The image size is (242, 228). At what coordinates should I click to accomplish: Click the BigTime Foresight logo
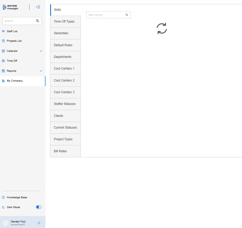coord(10,7)
